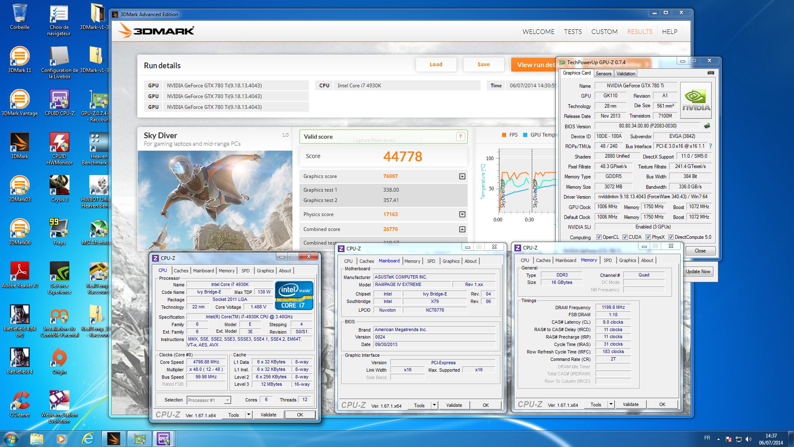Switch to Sensors tab in GPU-Z
The height and width of the screenshot is (447, 794).
pyautogui.click(x=603, y=73)
